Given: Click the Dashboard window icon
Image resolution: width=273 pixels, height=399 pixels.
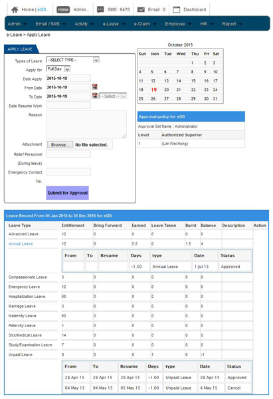Looking at the screenshot, I should 177,10.
